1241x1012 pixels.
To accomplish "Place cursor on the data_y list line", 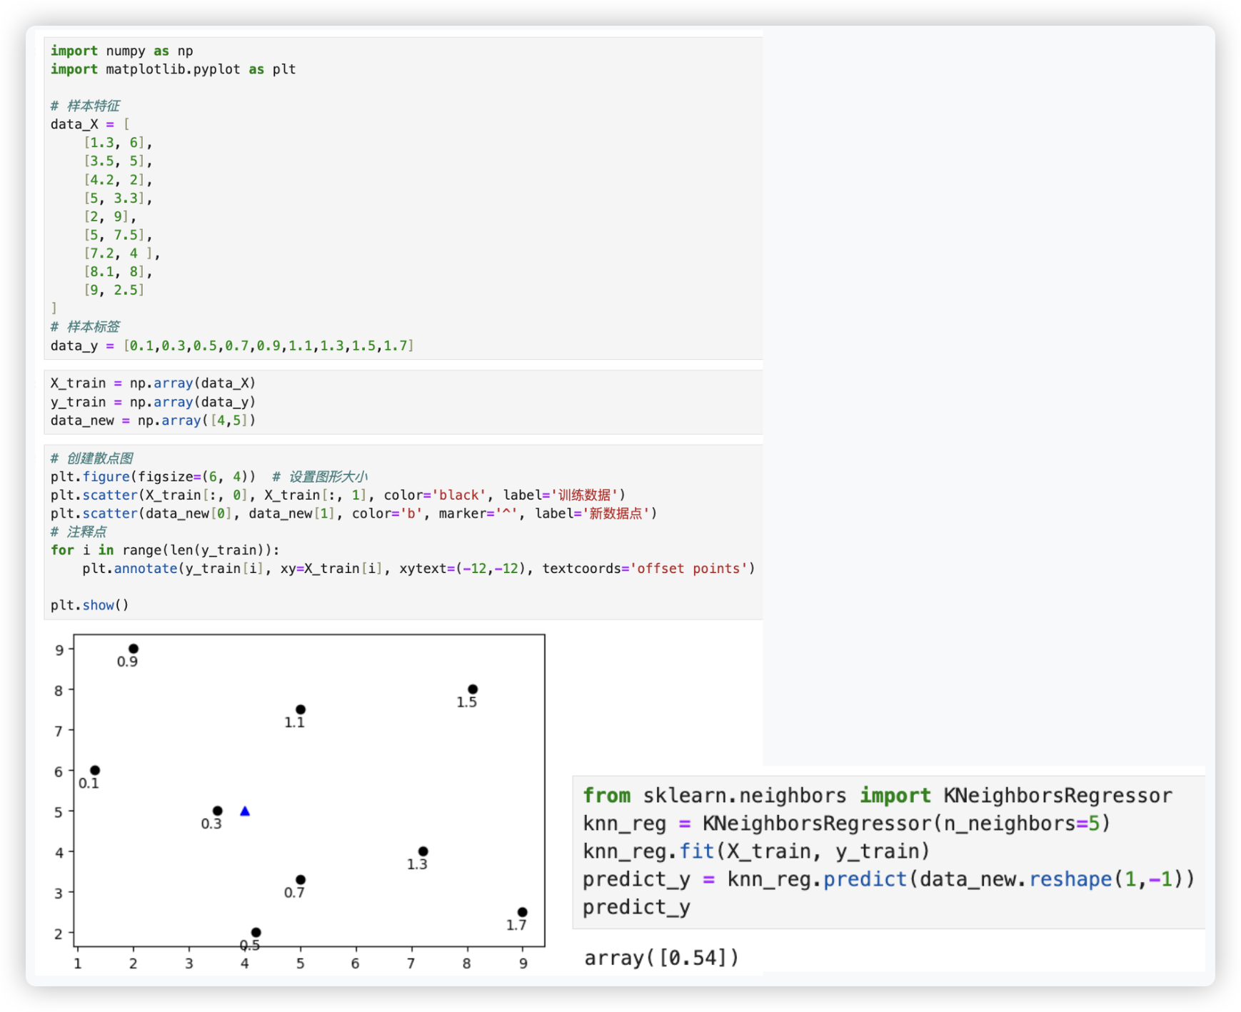I will (x=231, y=345).
